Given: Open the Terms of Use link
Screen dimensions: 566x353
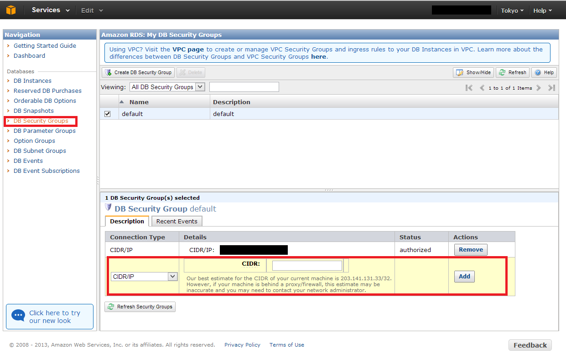Looking at the screenshot, I should point(287,345).
